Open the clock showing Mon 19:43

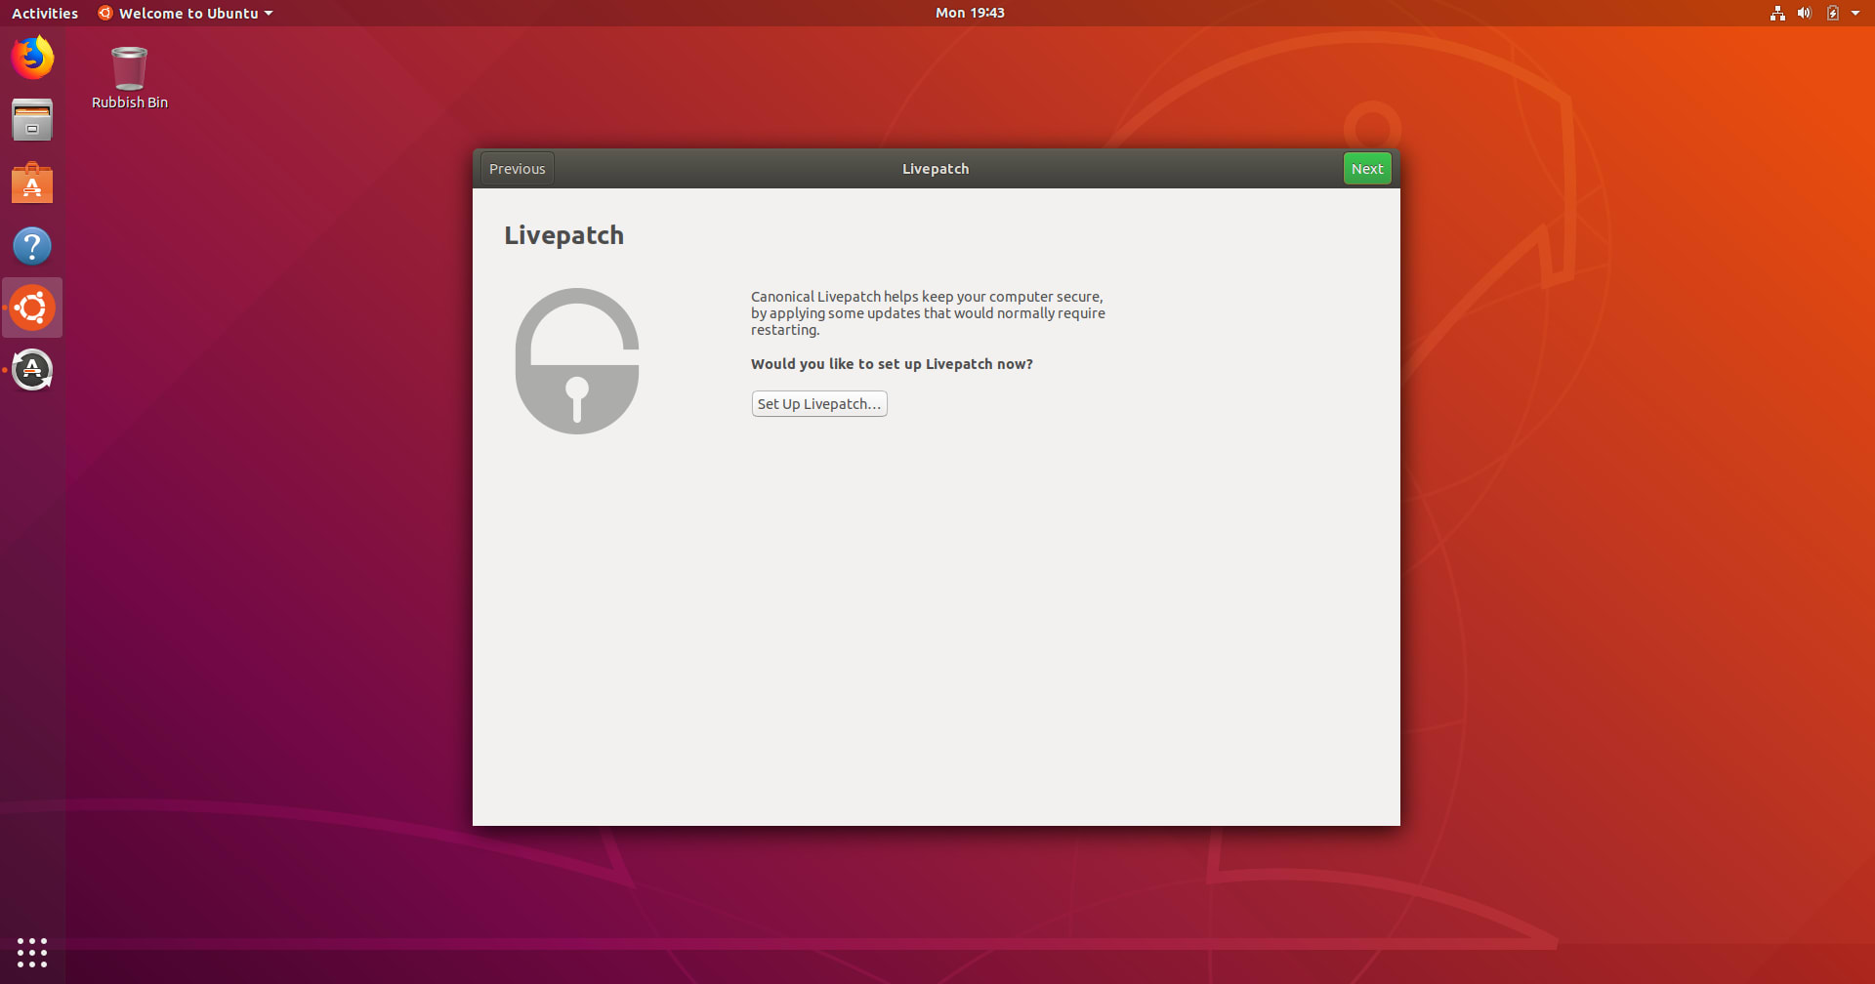click(x=970, y=13)
